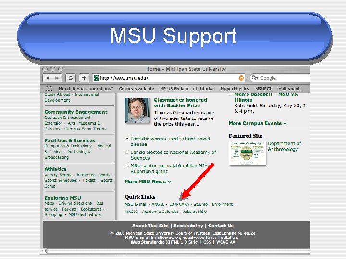Open the More MSU News link
346x259 pixels.
click(x=148, y=181)
